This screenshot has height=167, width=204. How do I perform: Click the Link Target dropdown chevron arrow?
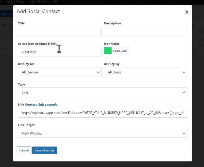point(184,133)
